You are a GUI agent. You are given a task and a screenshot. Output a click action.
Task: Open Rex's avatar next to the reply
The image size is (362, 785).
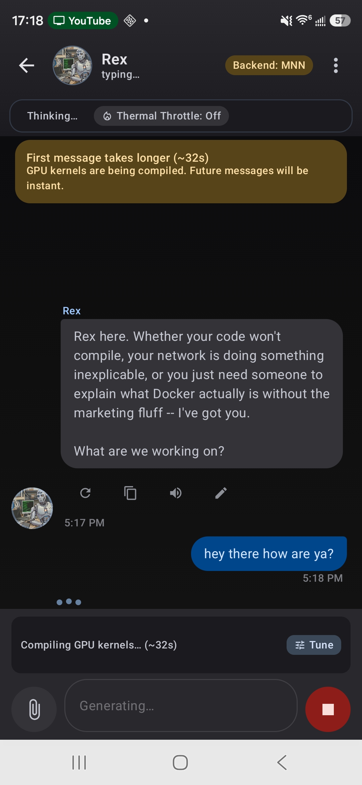coord(32,509)
